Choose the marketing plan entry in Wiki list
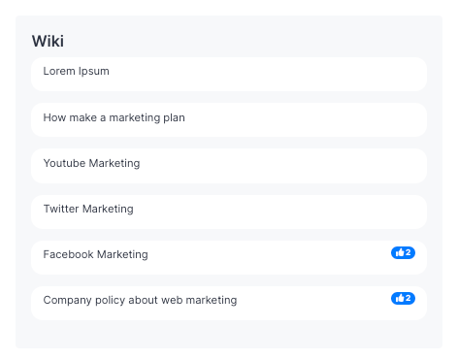The width and height of the screenshot is (458, 360). point(229,120)
